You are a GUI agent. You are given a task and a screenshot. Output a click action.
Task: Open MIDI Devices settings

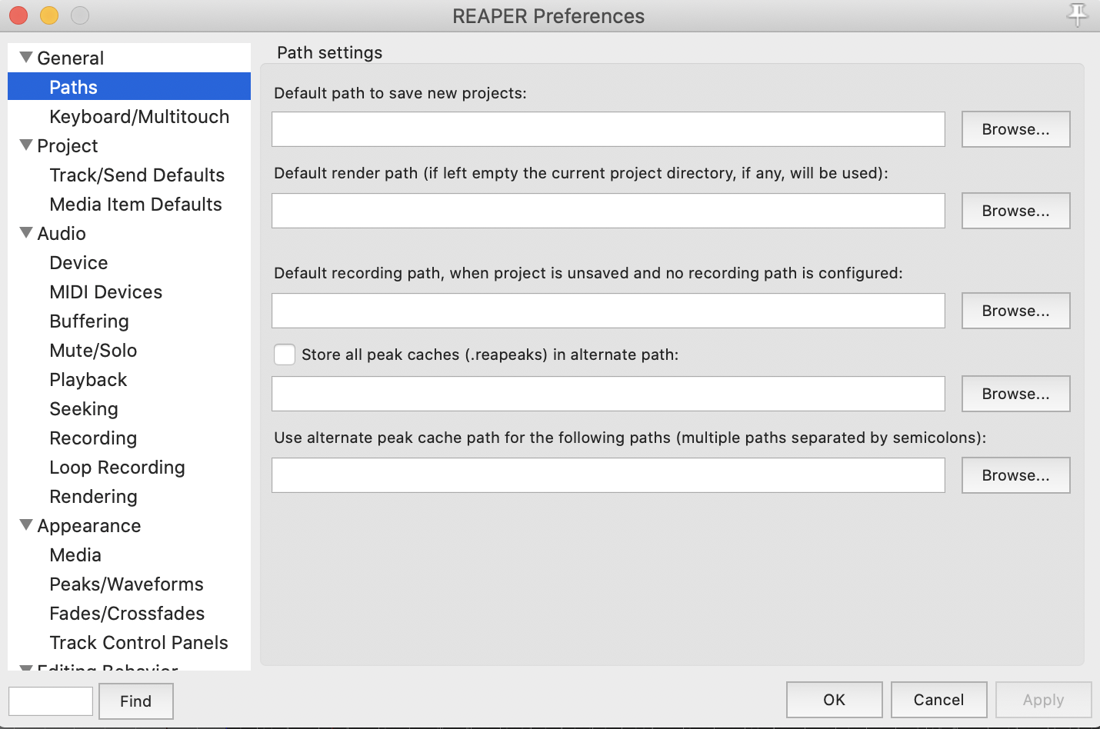click(105, 291)
